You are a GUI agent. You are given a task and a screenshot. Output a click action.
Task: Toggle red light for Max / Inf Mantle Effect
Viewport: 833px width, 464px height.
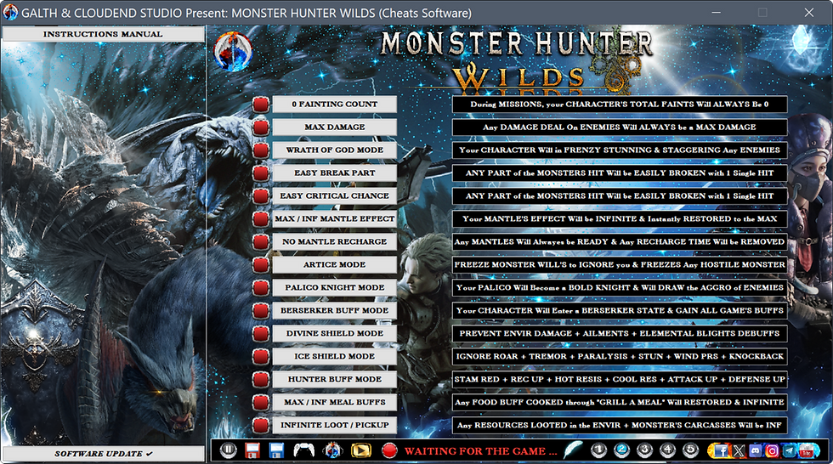261,218
